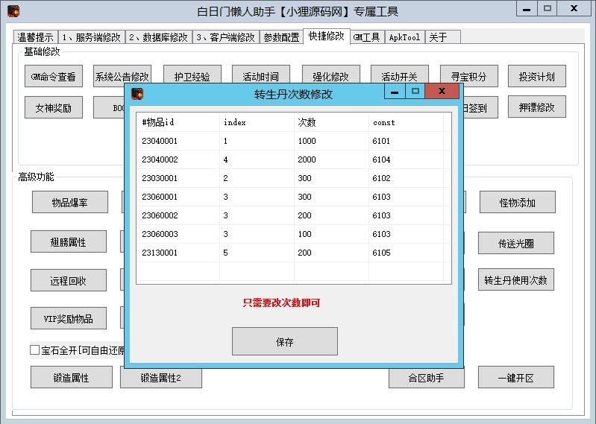Viewport: 596px width, 424px height.
Task: Close the 转生丹次数修改 dialog
Action: (442, 92)
